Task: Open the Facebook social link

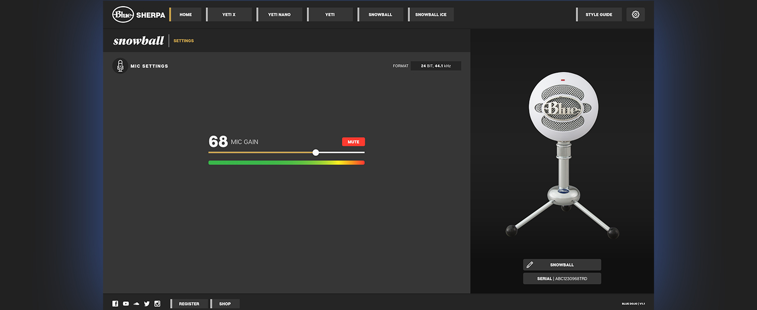Action: click(x=115, y=304)
